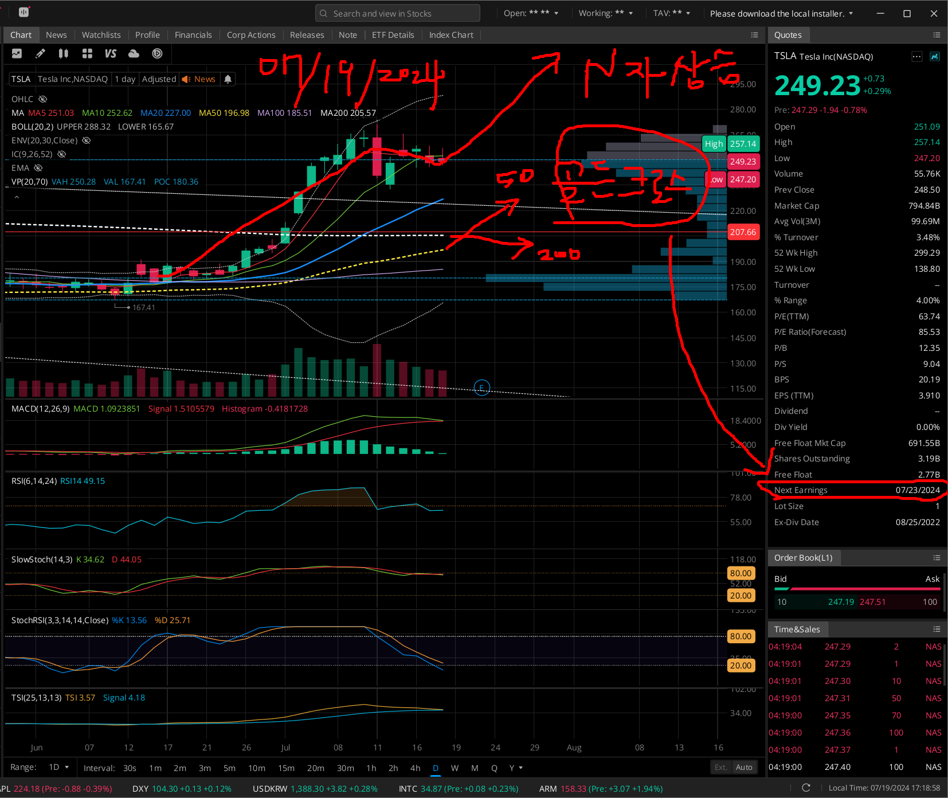
Task: Click the earnings E marker on the chart
Action: (482, 388)
